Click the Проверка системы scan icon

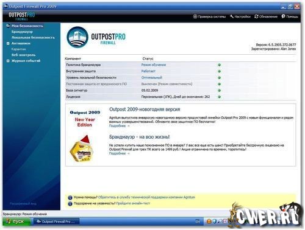tap(195, 16)
